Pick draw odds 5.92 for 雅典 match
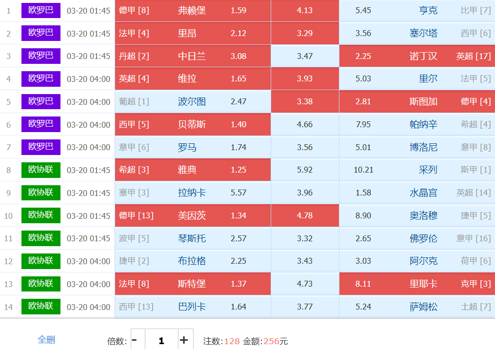Viewport: 495px width, 349px height. click(305, 170)
